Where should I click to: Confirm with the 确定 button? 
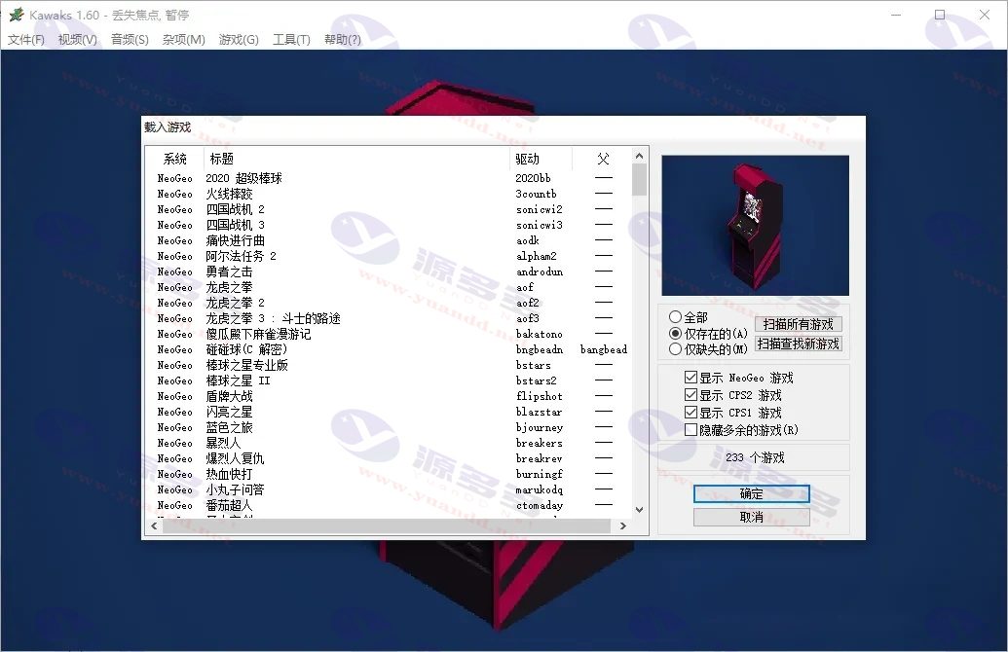click(x=751, y=493)
